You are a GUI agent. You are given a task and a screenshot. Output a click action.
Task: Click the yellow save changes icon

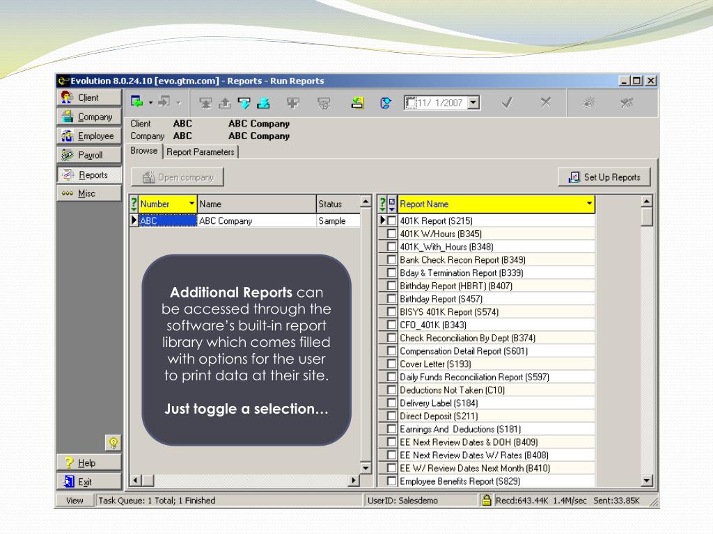point(357,104)
